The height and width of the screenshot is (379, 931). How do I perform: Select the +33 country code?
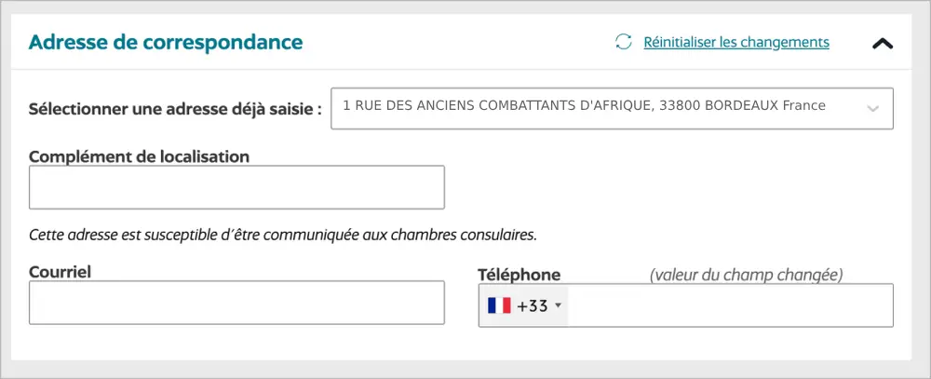(533, 305)
